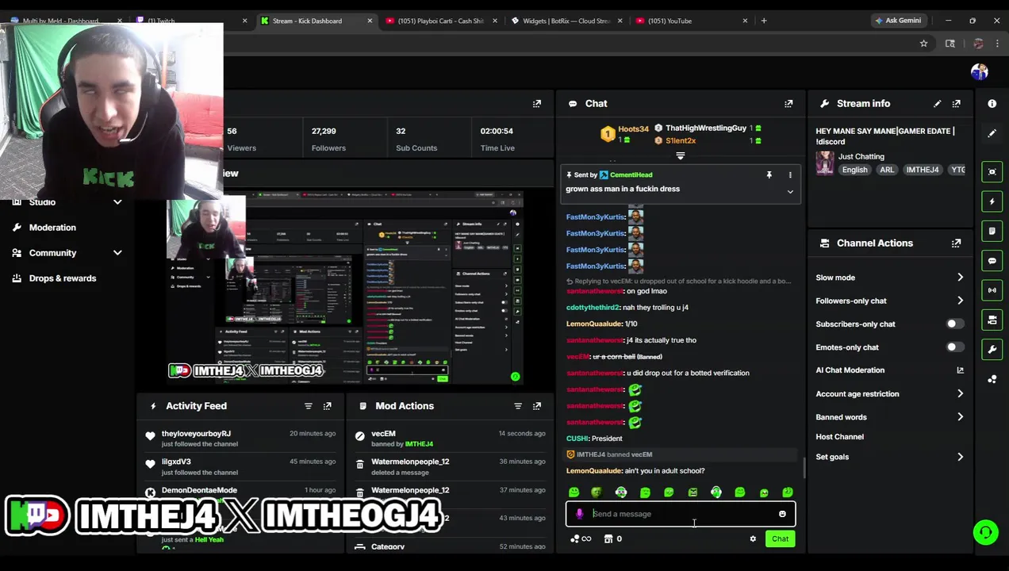Pop out the Channel Actions panel
The height and width of the screenshot is (571, 1009).
pyautogui.click(x=956, y=243)
